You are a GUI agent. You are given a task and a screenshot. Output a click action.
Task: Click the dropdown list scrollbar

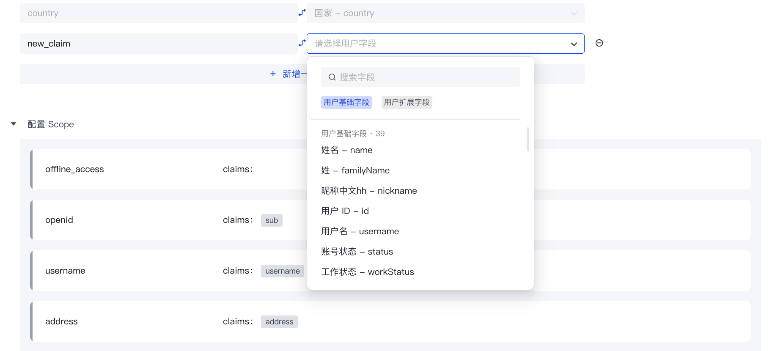click(528, 139)
